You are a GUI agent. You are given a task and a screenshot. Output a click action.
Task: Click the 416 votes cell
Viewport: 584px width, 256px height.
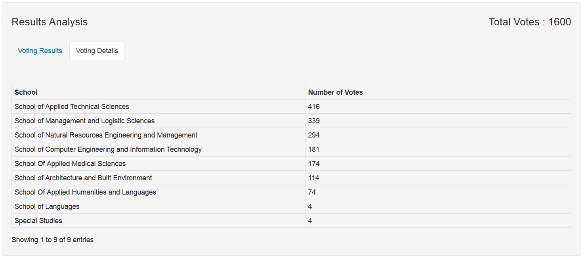coord(314,107)
